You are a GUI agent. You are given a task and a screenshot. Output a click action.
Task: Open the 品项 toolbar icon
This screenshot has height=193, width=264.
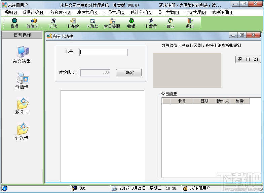click(14, 23)
